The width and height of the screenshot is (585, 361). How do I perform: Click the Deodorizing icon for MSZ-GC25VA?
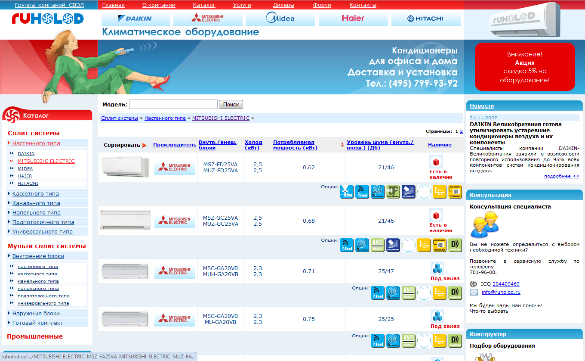point(455,245)
